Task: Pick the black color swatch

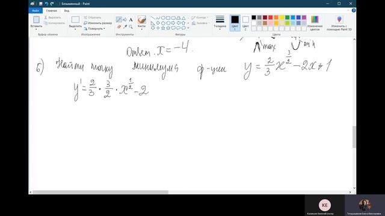Action: point(254,17)
